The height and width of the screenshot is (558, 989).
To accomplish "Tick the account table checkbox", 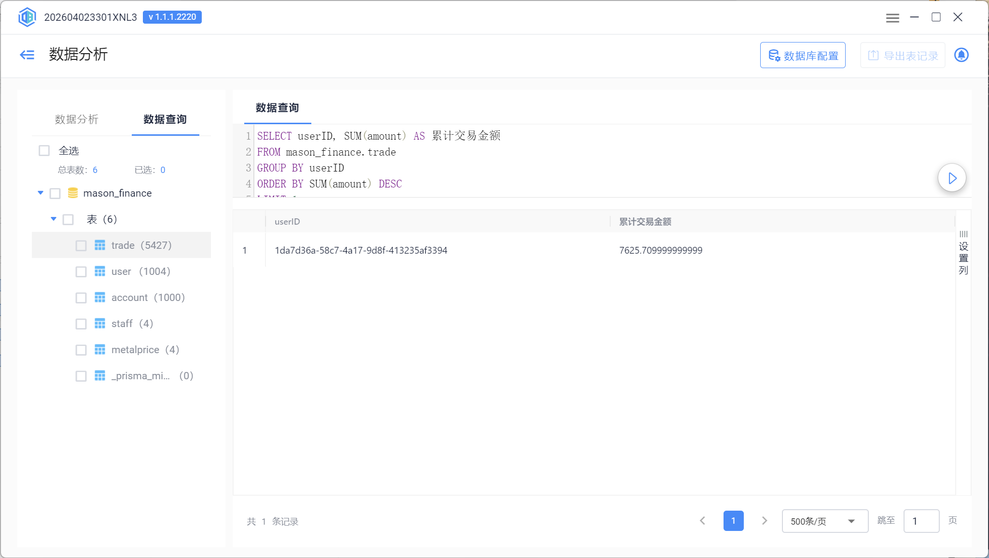I will (x=81, y=298).
